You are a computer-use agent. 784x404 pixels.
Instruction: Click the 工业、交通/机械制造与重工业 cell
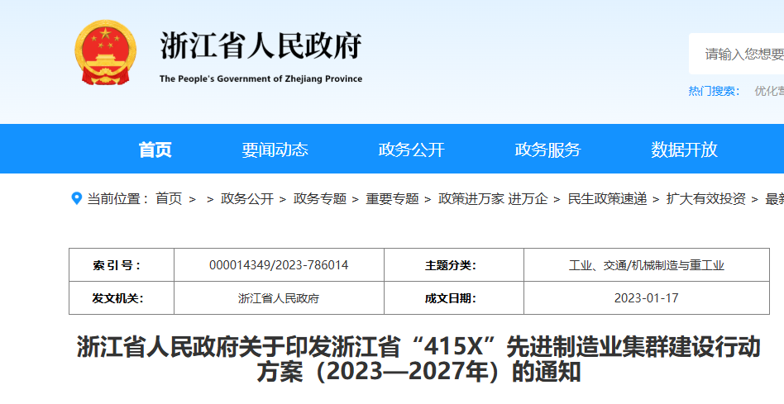pos(647,265)
